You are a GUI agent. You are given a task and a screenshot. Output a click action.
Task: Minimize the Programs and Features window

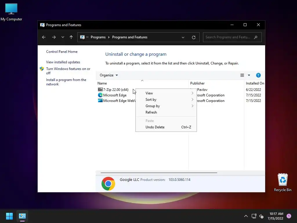232,25
